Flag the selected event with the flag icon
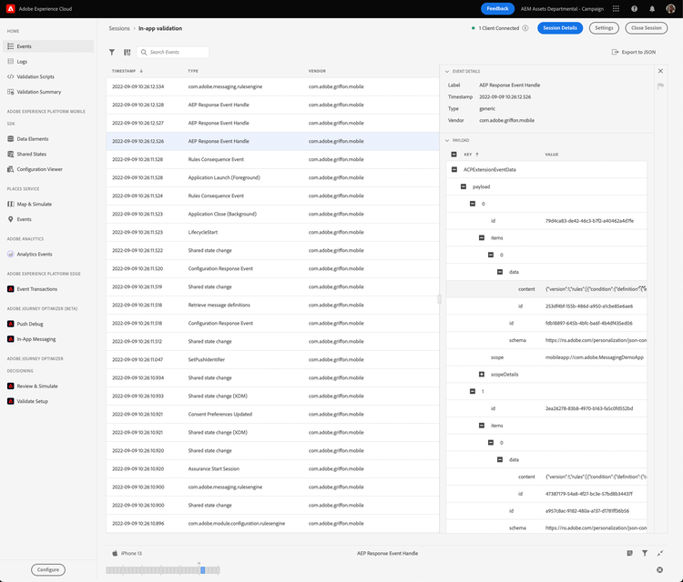Image resolution: width=683 pixels, height=582 pixels. [660, 85]
